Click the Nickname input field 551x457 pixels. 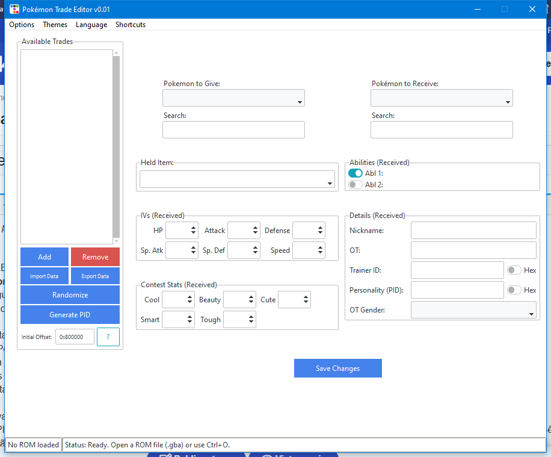point(473,231)
